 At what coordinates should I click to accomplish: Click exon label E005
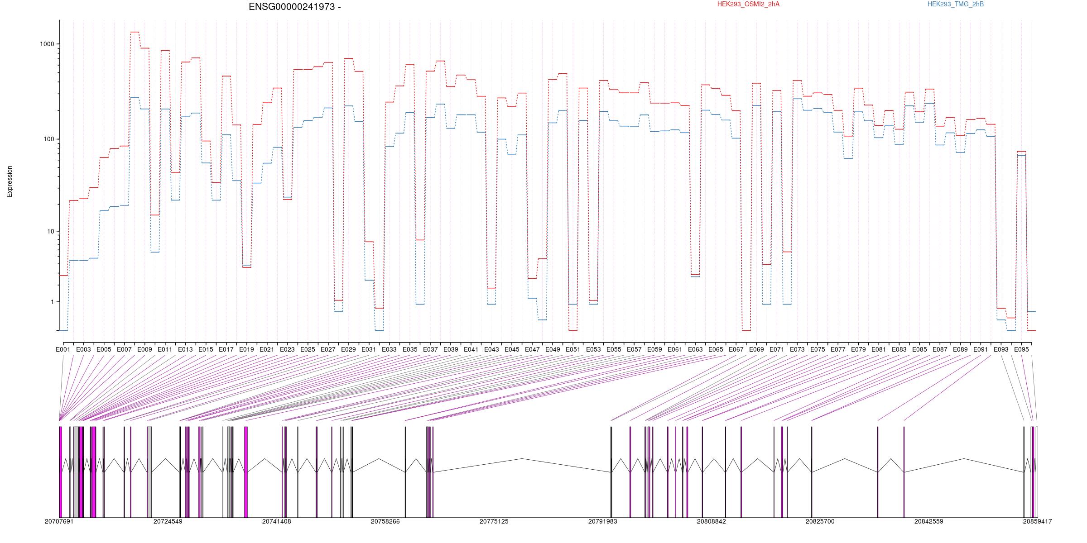pyautogui.click(x=104, y=349)
